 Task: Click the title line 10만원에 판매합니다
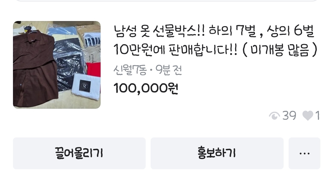[175, 49]
